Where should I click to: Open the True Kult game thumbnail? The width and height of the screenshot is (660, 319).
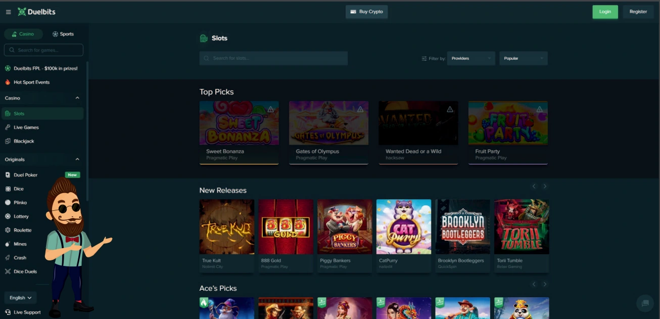tap(227, 226)
